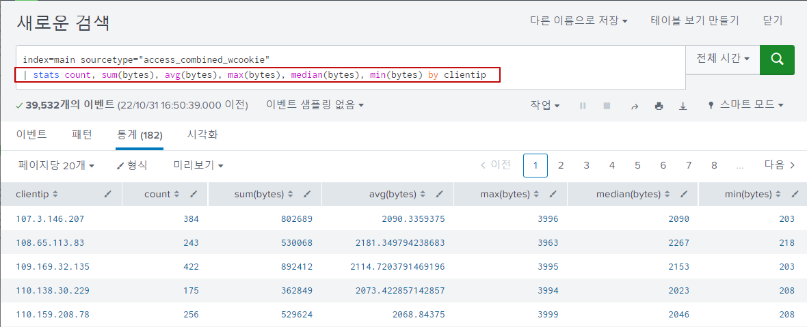Switch to 이벤트 tab
The width and height of the screenshot is (807, 327).
(31, 135)
